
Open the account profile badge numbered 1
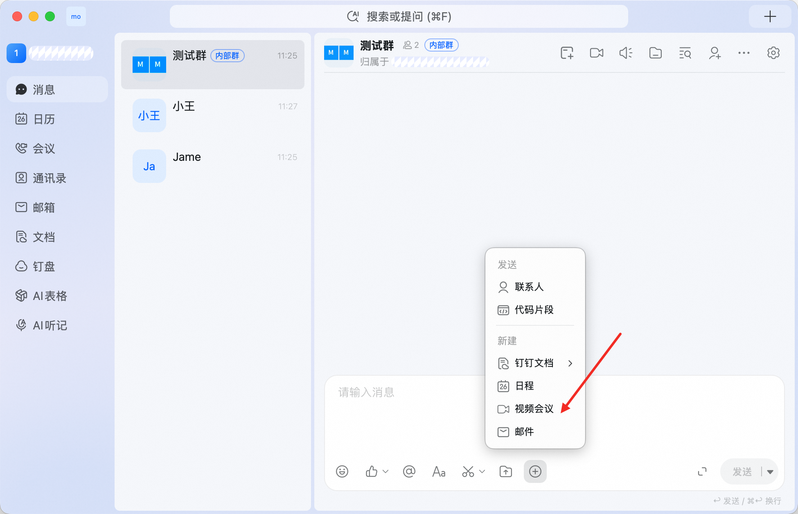tap(16, 53)
